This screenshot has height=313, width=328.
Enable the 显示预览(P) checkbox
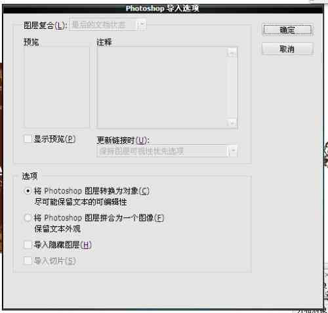pyautogui.click(x=28, y=139)
